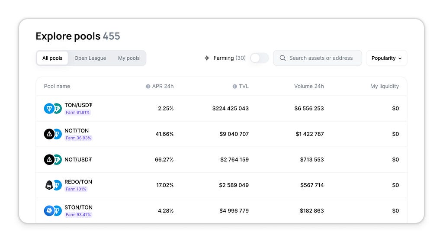Focus the Search assets or address field

pos(318,58)
